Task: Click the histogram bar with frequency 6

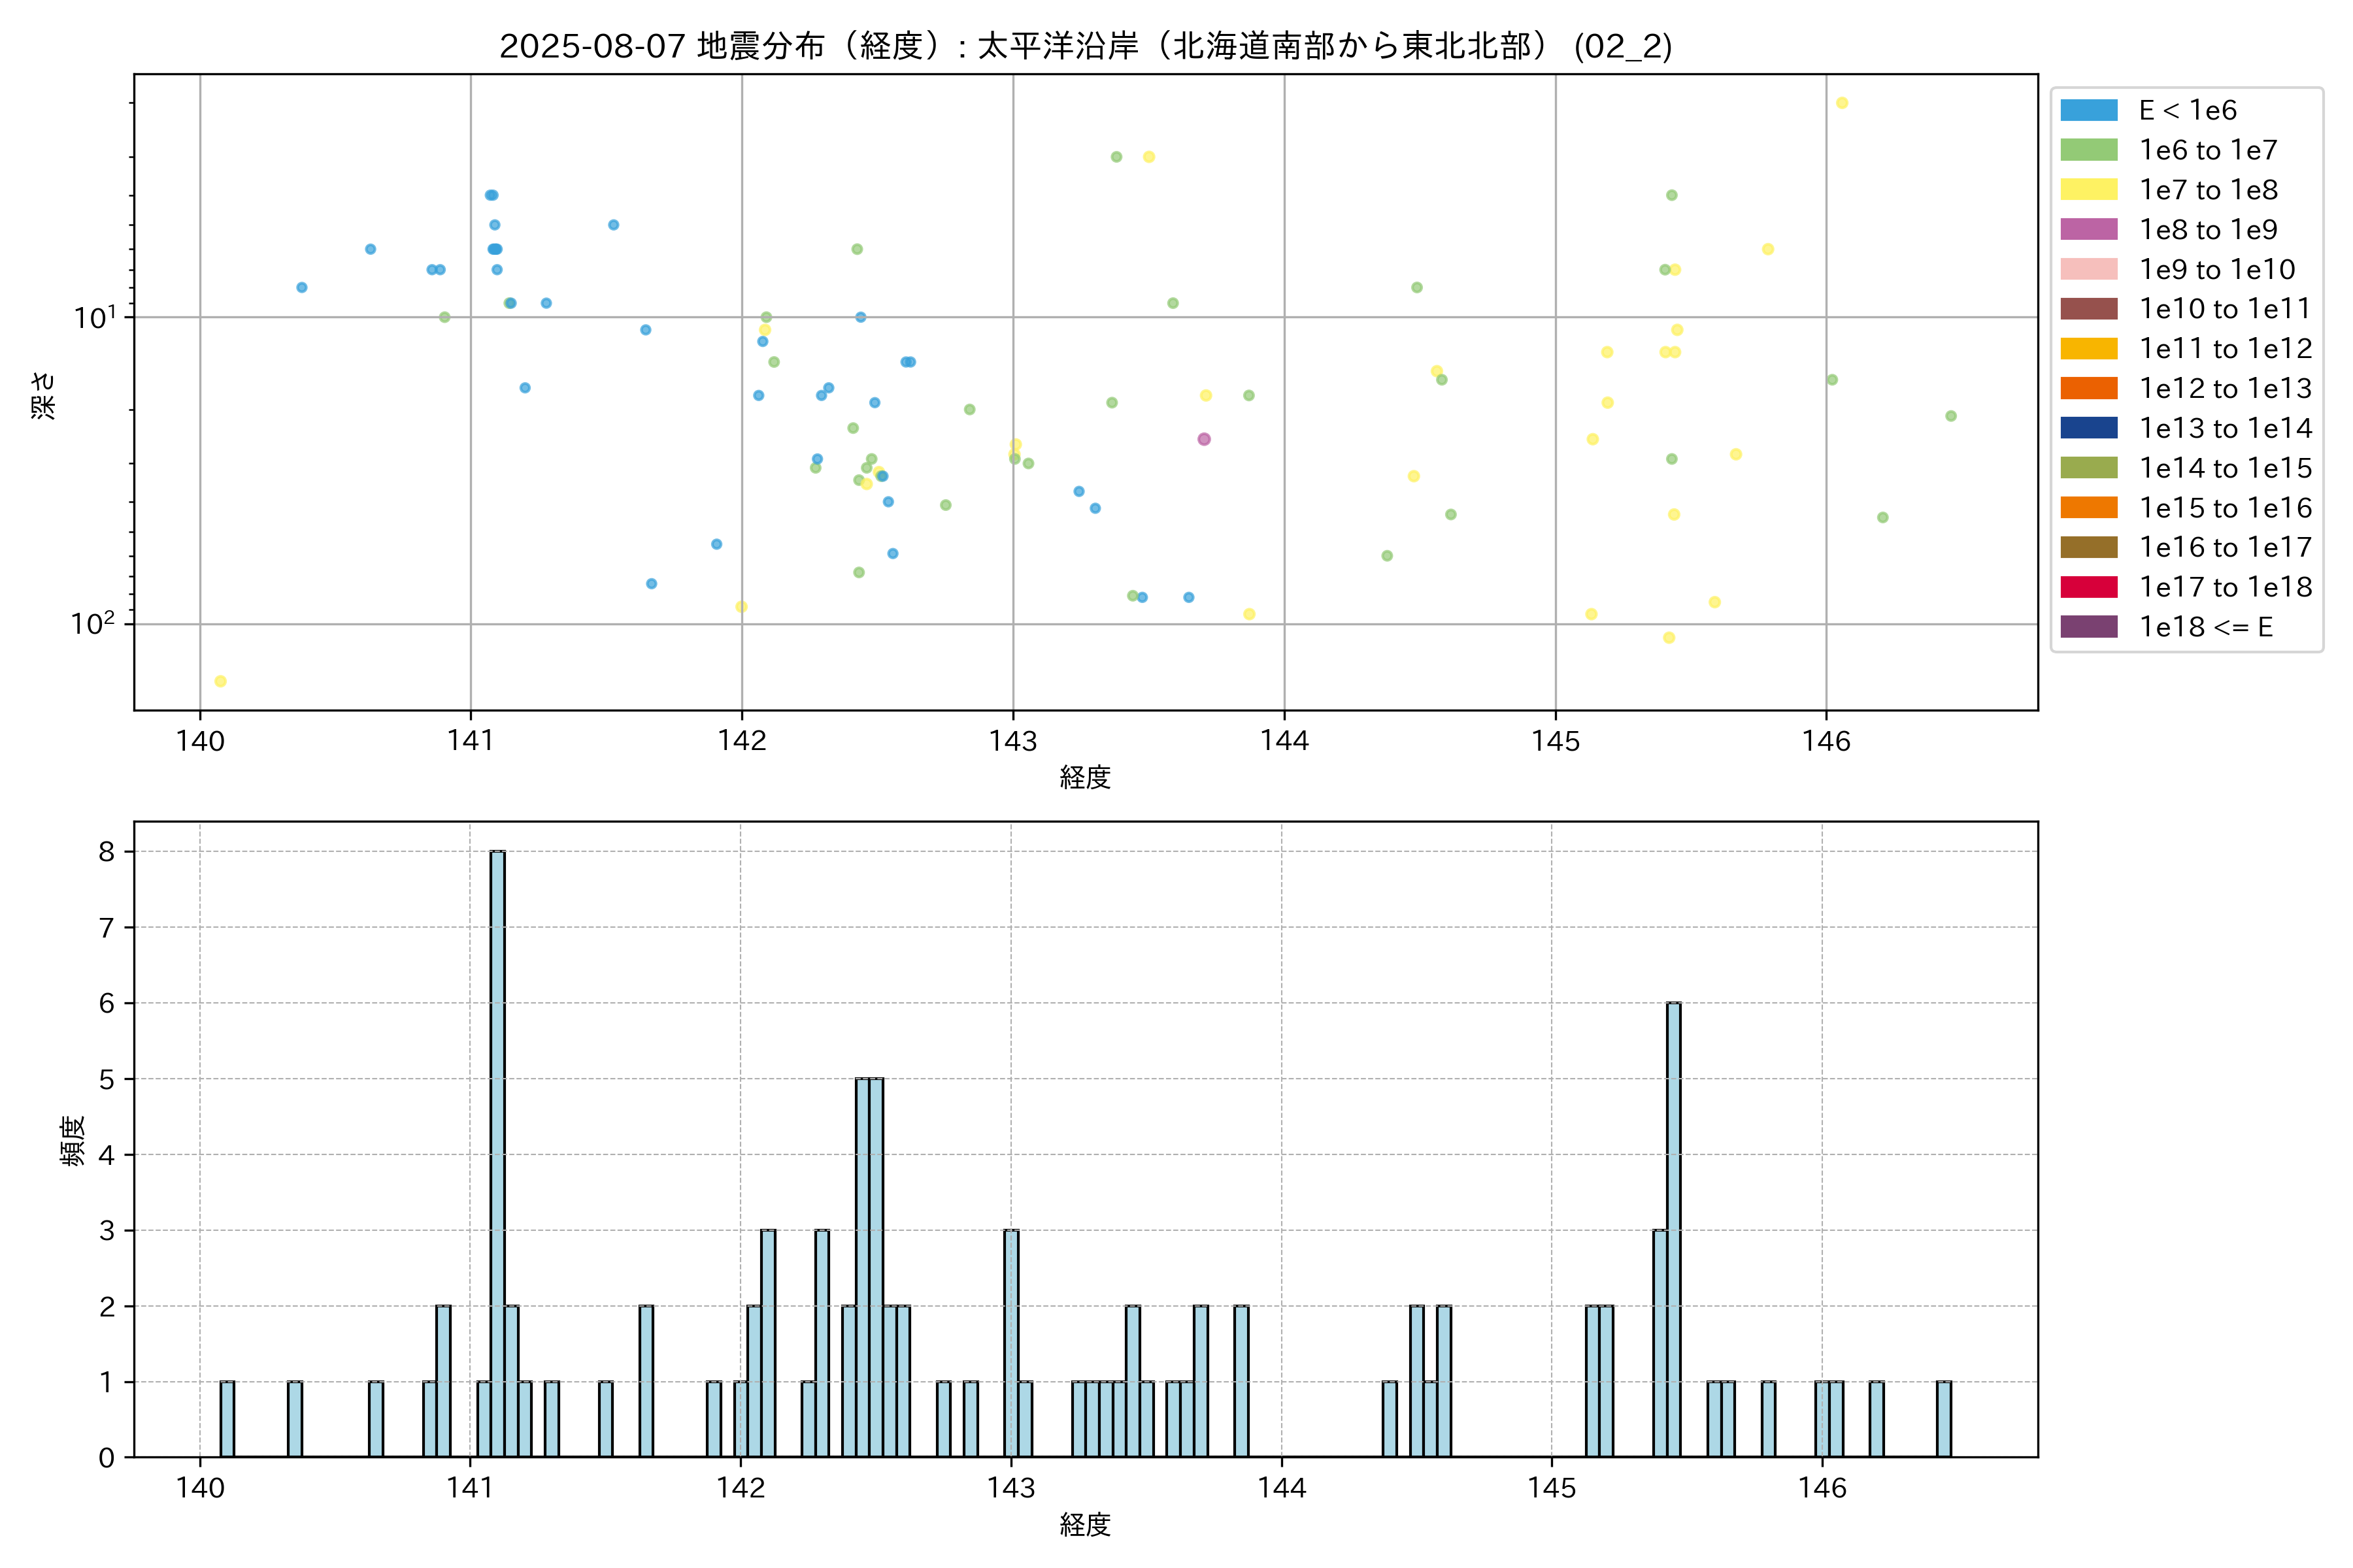Action: coord(1673,1229)
